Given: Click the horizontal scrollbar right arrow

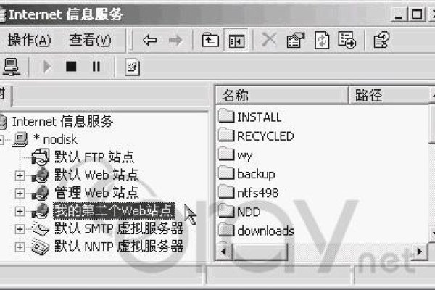Looking at the screenshot, I should click(419, 252).
